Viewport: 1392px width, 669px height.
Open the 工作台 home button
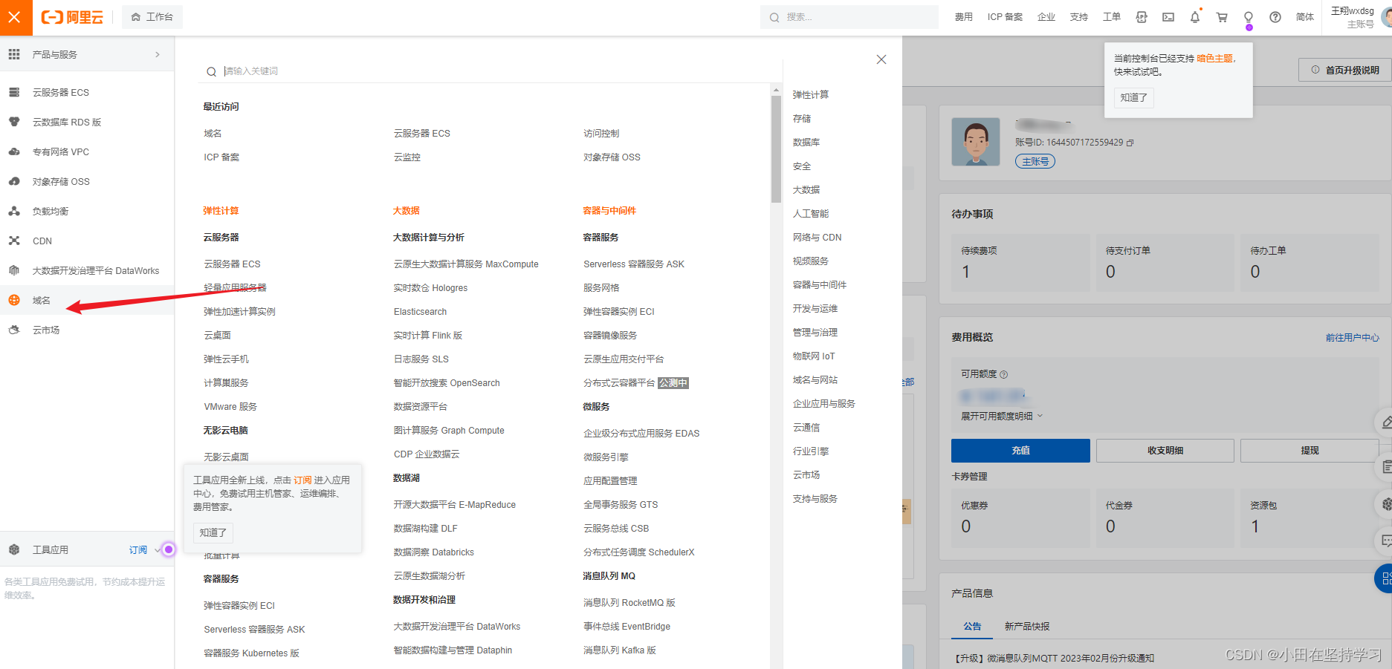click(152, 17)
